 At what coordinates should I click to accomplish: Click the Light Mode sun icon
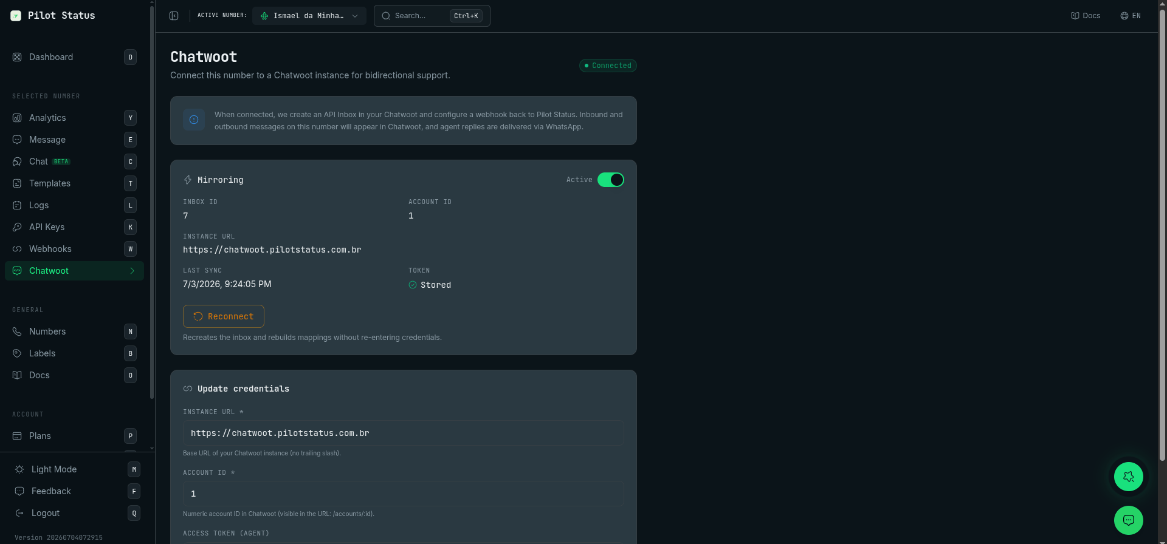tap(19, 469)
